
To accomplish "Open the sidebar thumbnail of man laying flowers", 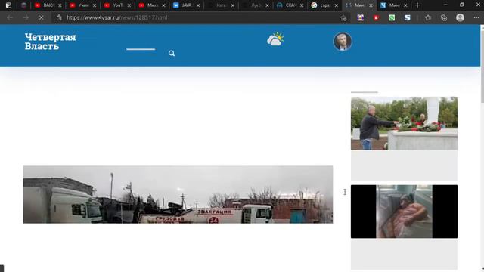I will pos(404,123).
